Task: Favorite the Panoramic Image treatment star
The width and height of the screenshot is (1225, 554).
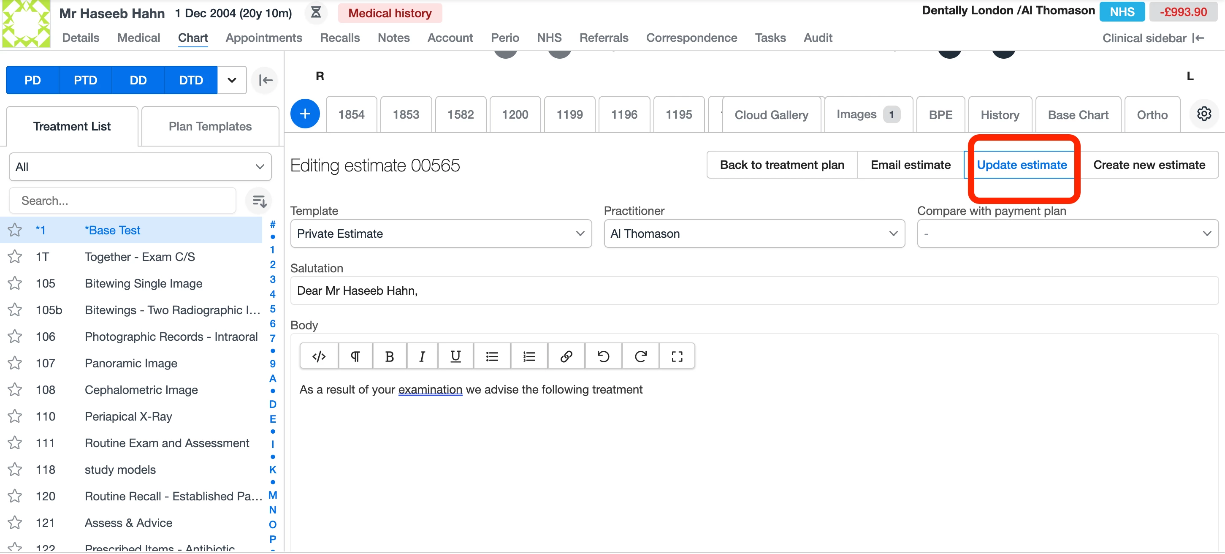Action: pos(15,363)
